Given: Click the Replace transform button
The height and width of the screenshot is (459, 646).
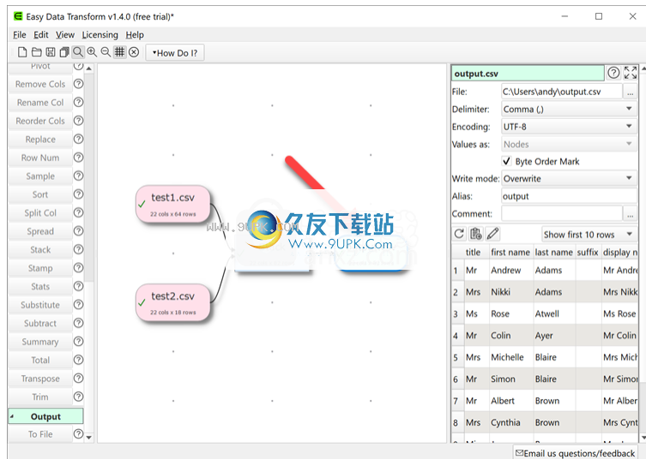Looking at the screenshot, I should (x=40, y=140).
